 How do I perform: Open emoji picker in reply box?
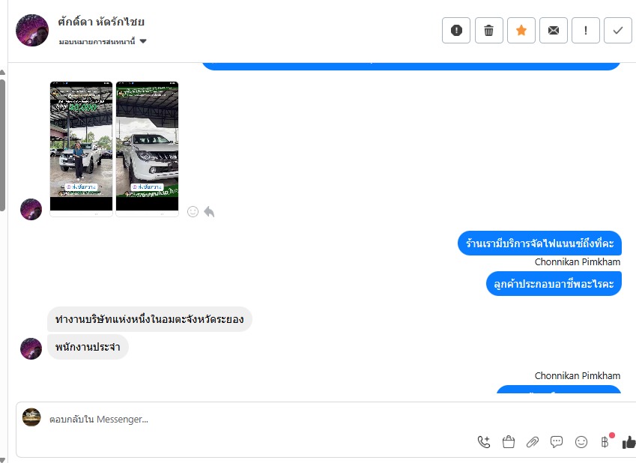[x=581, y=441]
